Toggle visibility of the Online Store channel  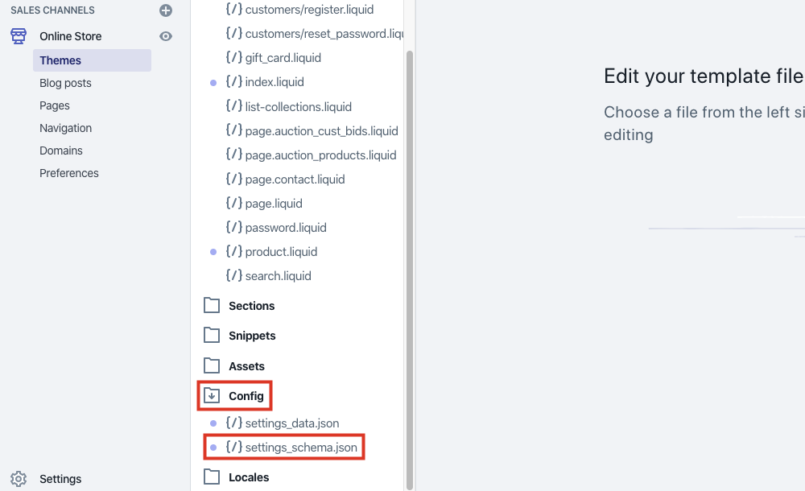pos(165,36)
